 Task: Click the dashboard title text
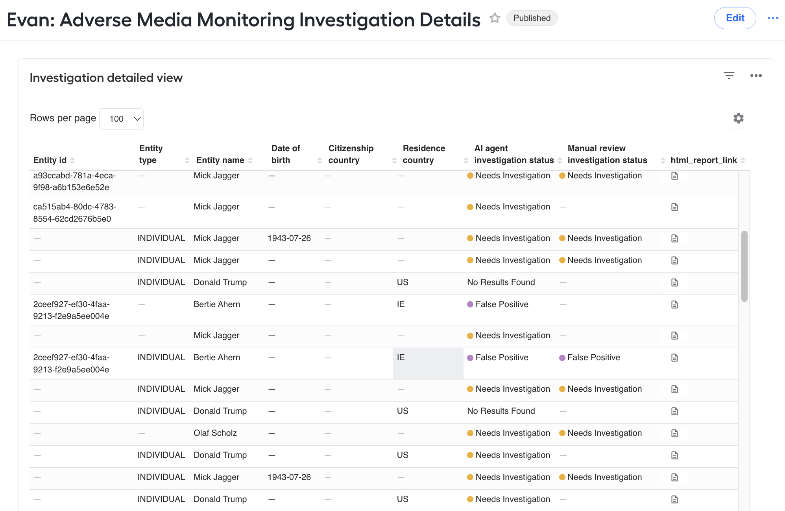244,20
